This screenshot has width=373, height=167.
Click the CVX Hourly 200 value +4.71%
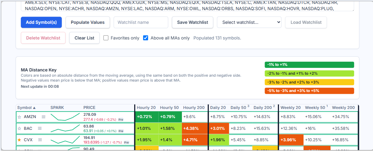190,140
